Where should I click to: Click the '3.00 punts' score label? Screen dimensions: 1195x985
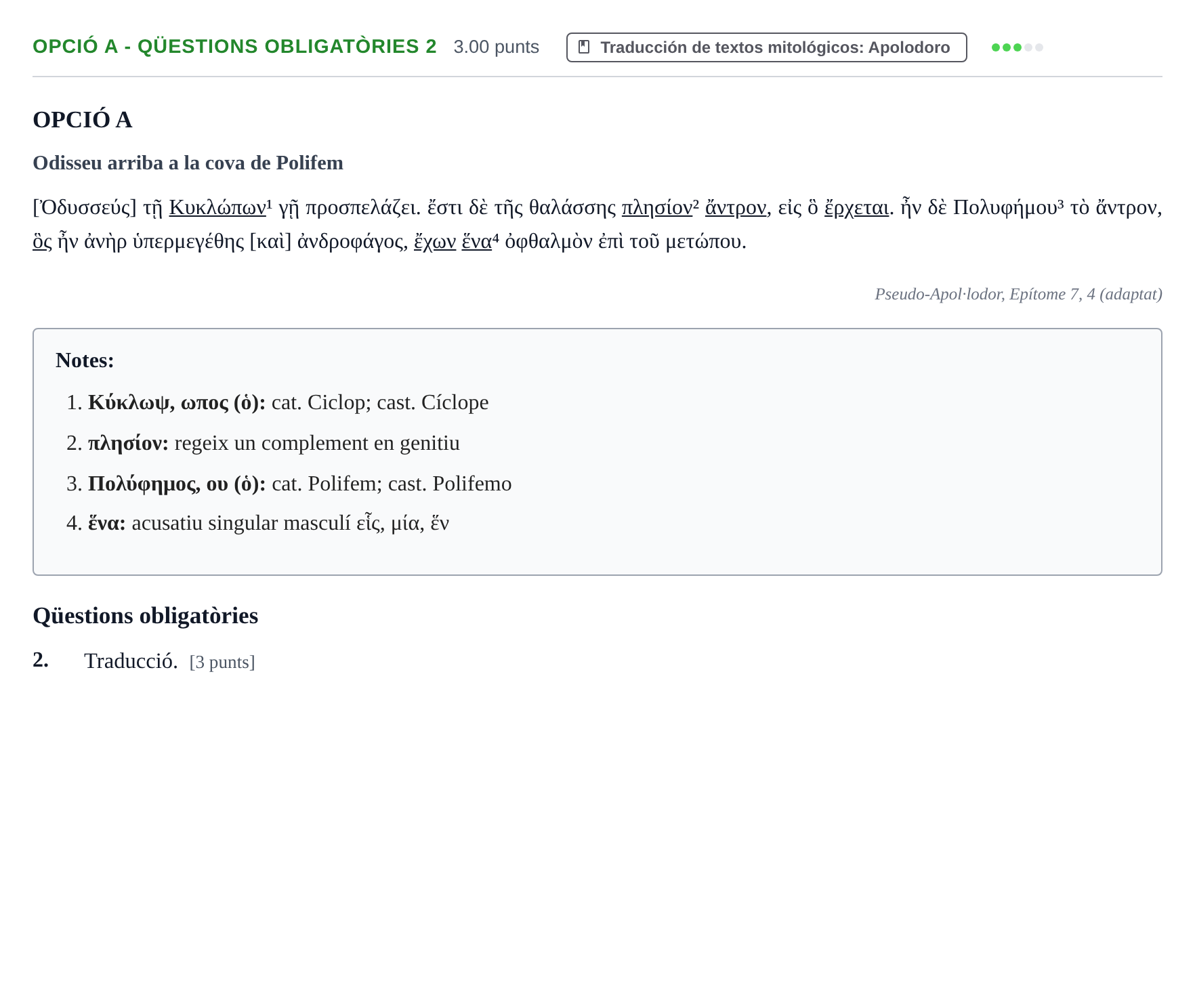pos(496,47)
